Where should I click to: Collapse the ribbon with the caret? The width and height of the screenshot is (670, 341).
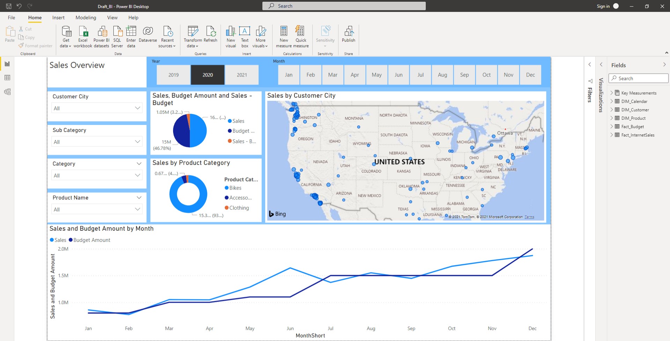[x=667, y=53]
